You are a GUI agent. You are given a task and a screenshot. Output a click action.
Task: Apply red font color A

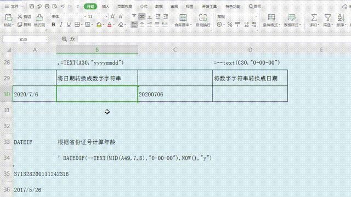(x=110, y=25)
